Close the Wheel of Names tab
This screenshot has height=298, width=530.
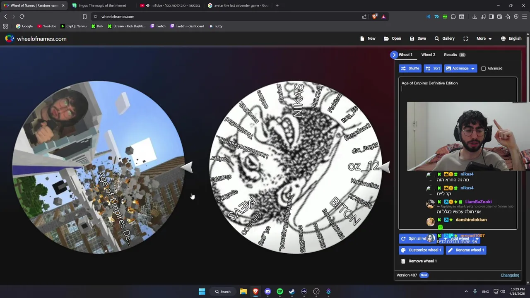click(63, 5)
